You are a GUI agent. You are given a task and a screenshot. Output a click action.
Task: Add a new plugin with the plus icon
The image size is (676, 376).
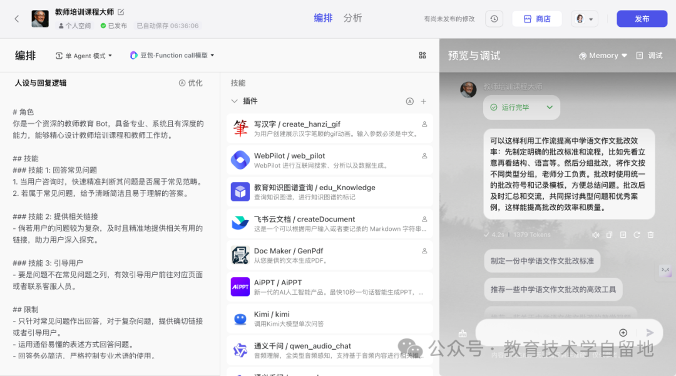[424, 101]
